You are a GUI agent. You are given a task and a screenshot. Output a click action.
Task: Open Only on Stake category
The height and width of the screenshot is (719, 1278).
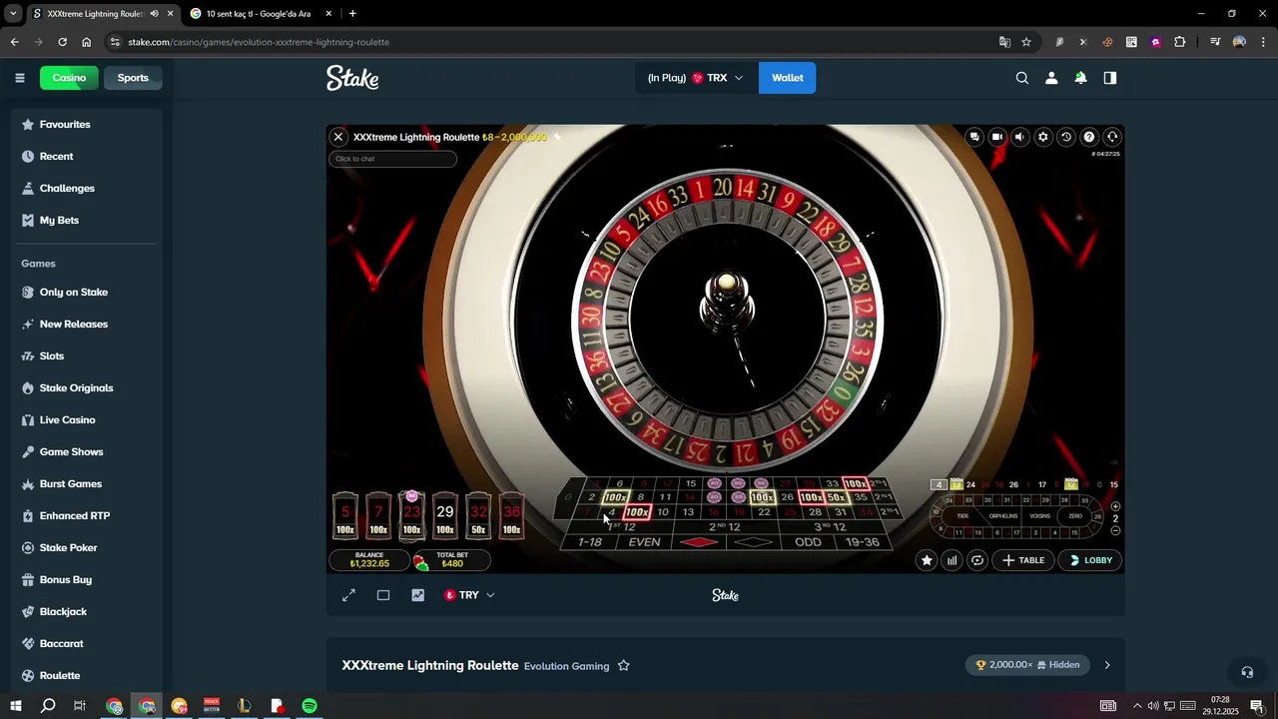point(88,292)
